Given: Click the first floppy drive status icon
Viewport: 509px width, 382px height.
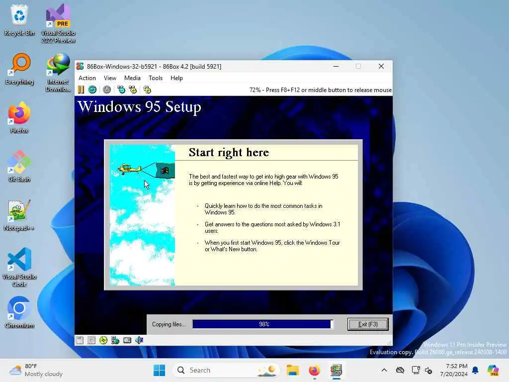Looking at the screenshot, I should 80,340.
